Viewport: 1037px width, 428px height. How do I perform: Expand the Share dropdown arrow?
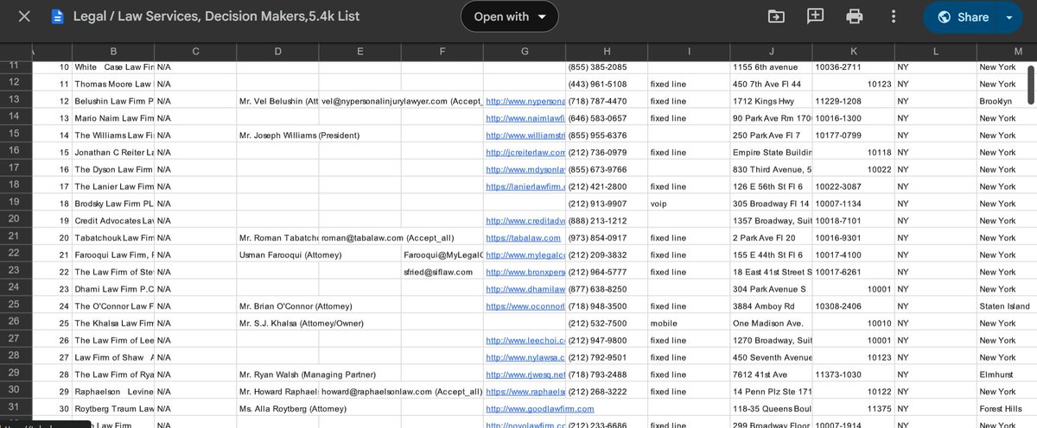(x=1009, y=16)
